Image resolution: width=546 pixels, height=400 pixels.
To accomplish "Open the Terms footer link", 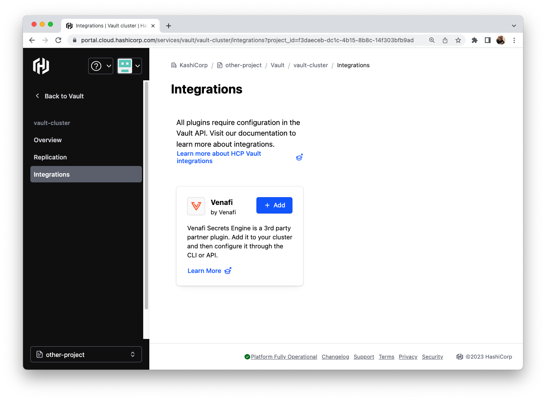I will 386,357.
